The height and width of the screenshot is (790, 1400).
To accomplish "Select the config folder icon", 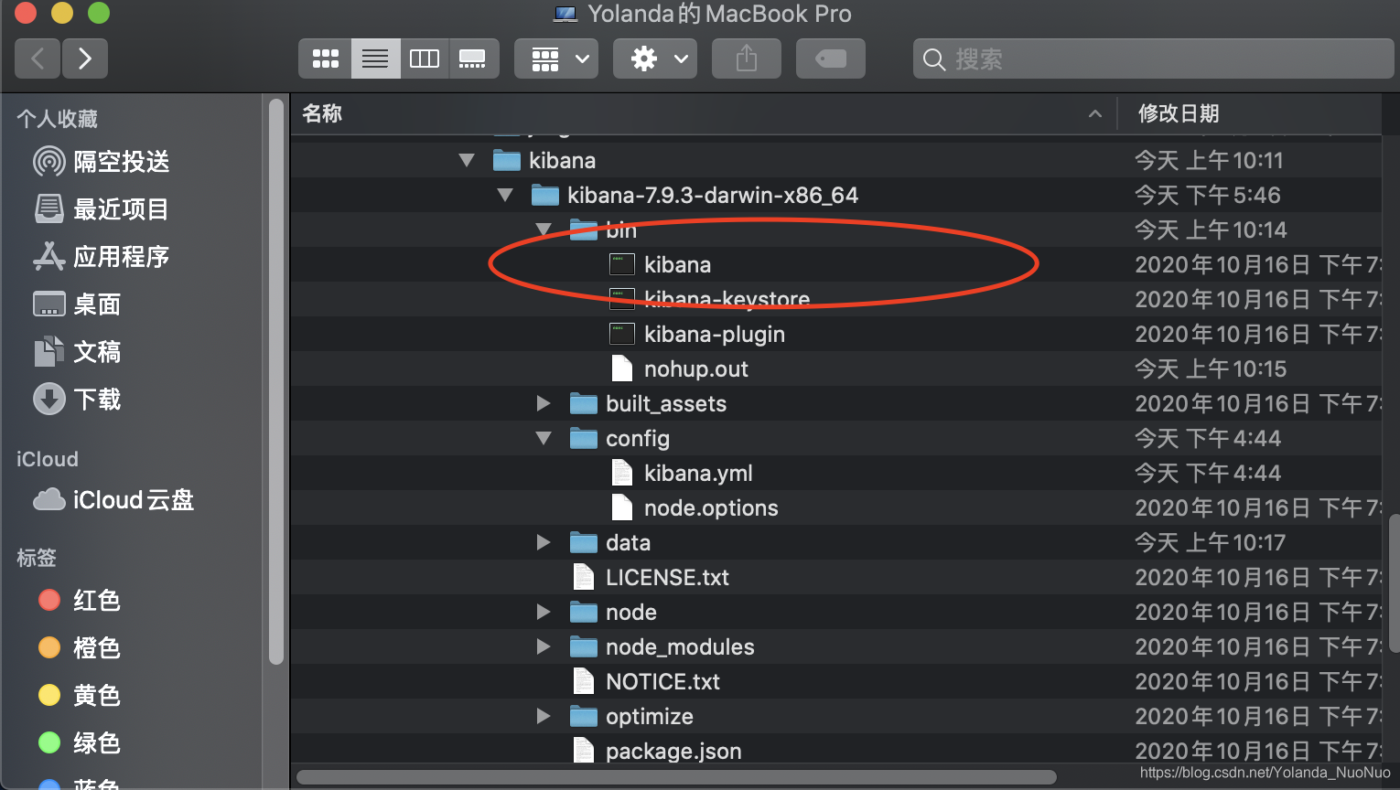I will [x=584, y=439].
